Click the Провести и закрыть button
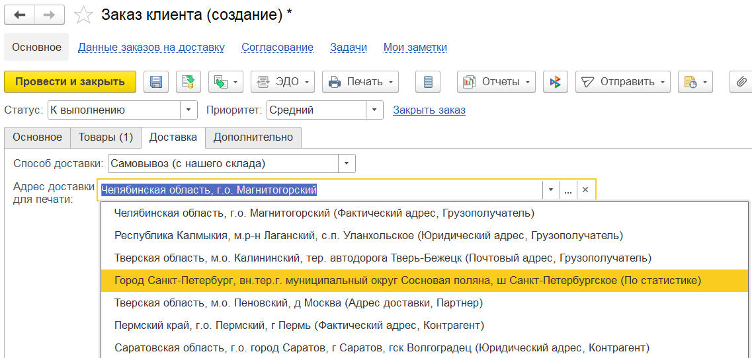 click(x=70, y=82)
